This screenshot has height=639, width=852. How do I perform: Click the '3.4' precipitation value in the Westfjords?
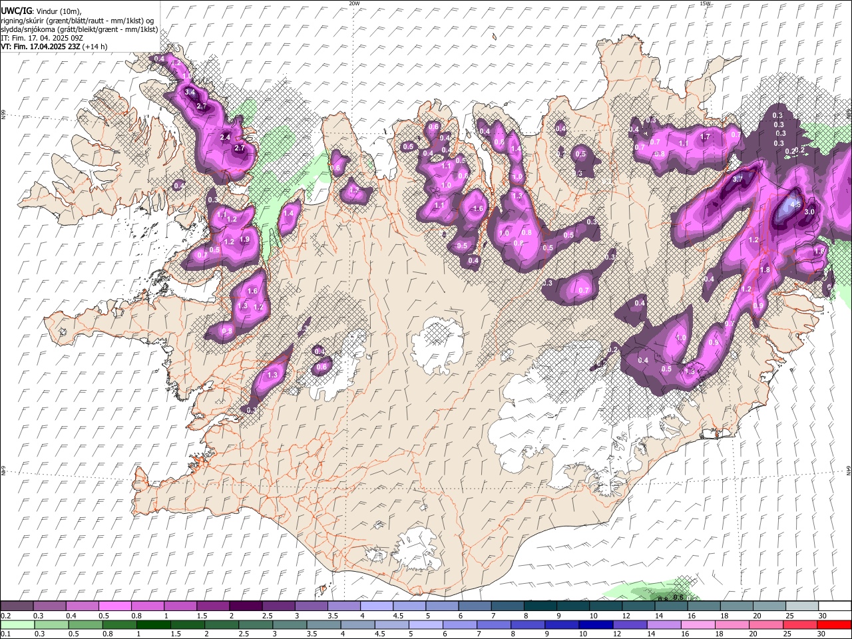(x=190, y=92)
